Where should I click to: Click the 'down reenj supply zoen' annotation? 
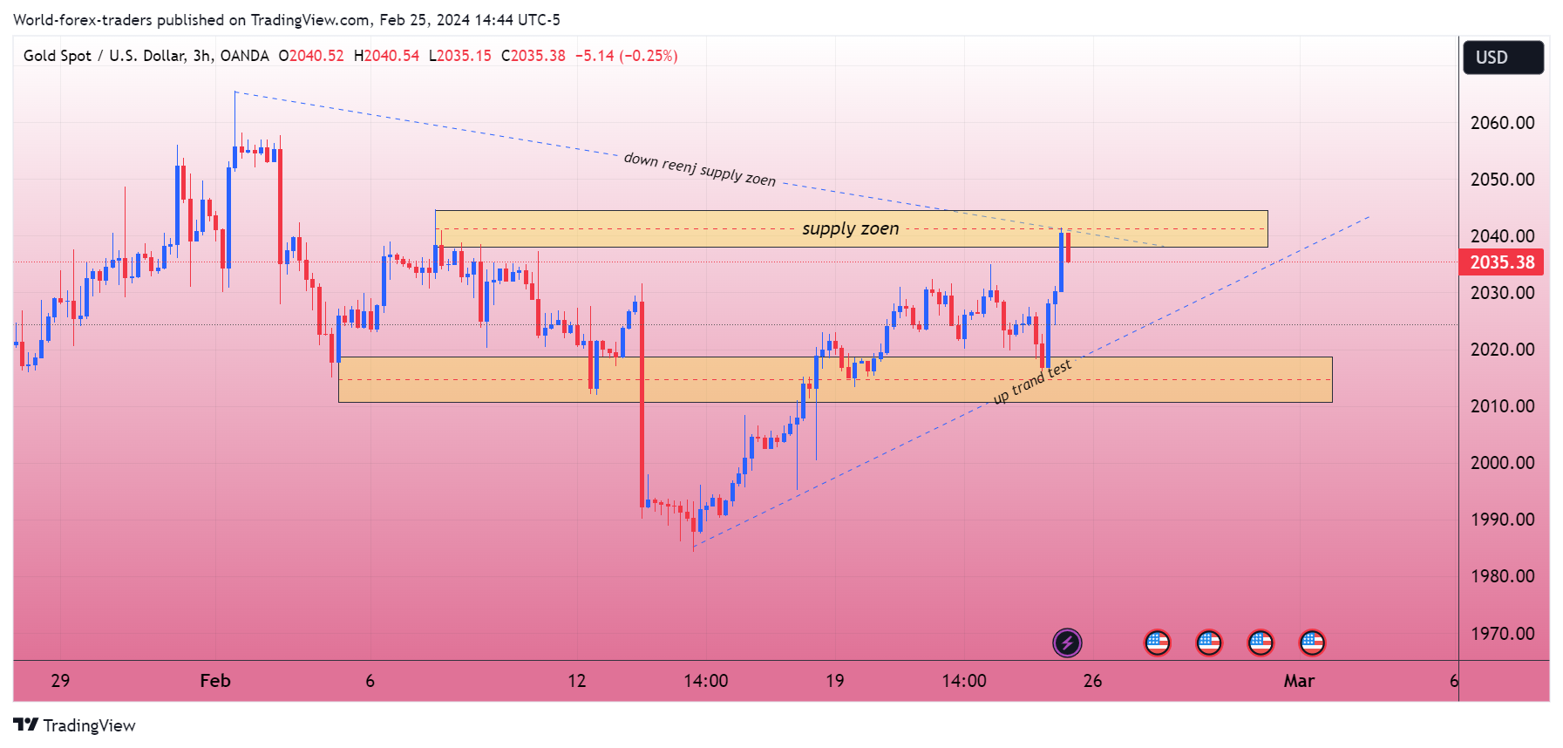coord(699,169)
